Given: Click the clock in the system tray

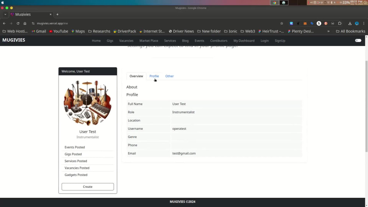Looking at the screenshot, I should click(x=356, y=2).
